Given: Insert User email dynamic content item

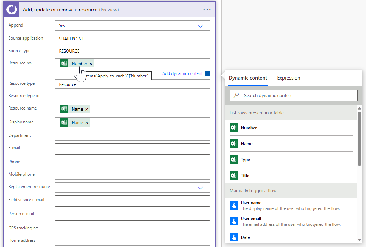Looking at the screenshot, I should pos(251,219).
